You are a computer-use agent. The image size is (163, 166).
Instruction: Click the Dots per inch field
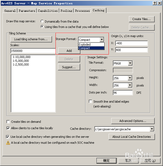tap(123, 93)
